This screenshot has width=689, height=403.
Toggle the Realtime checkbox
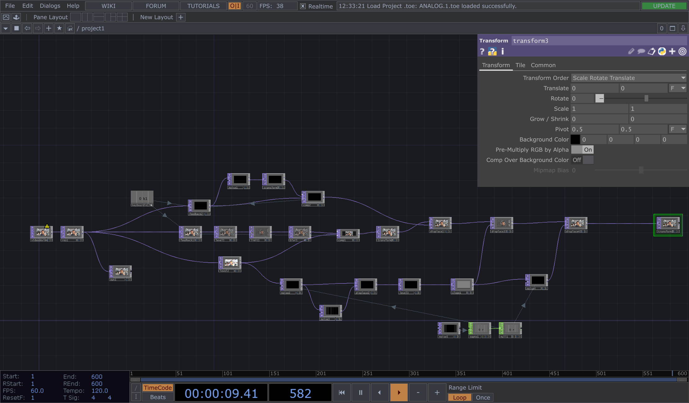point(303,6)
